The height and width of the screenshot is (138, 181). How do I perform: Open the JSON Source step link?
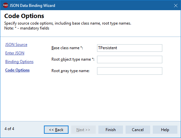16,45
